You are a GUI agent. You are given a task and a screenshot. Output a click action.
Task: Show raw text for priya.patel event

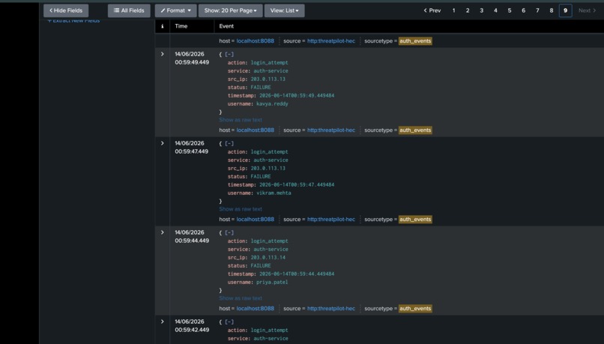click(241, 298)
